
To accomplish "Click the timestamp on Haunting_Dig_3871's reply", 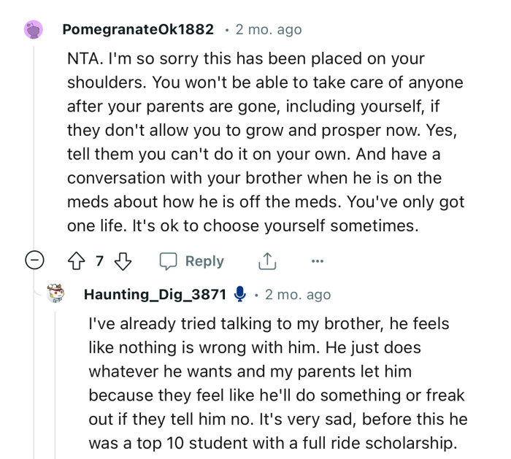I will coord(297,295).
